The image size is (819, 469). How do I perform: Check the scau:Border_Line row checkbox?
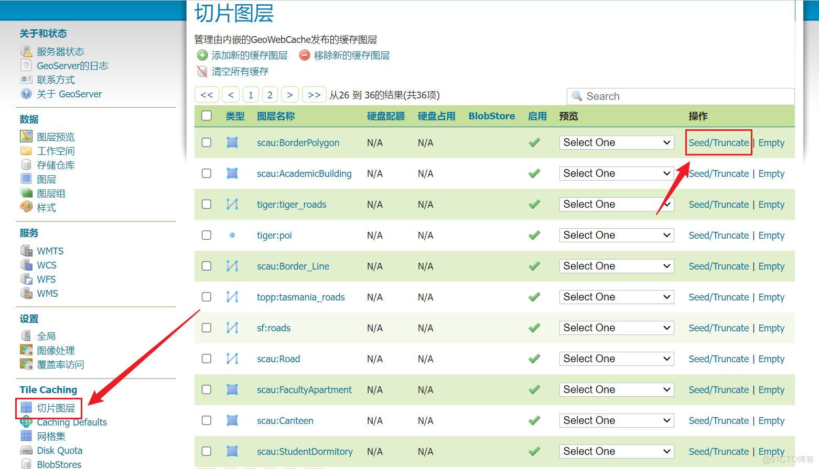(x=207, y=266)
